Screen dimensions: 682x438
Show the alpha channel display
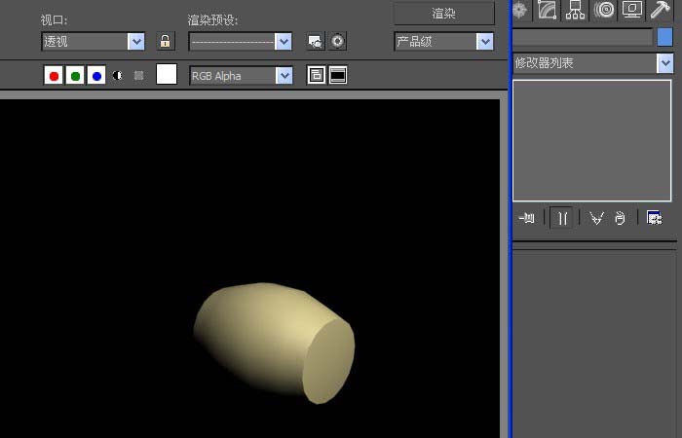click(118, 76)
